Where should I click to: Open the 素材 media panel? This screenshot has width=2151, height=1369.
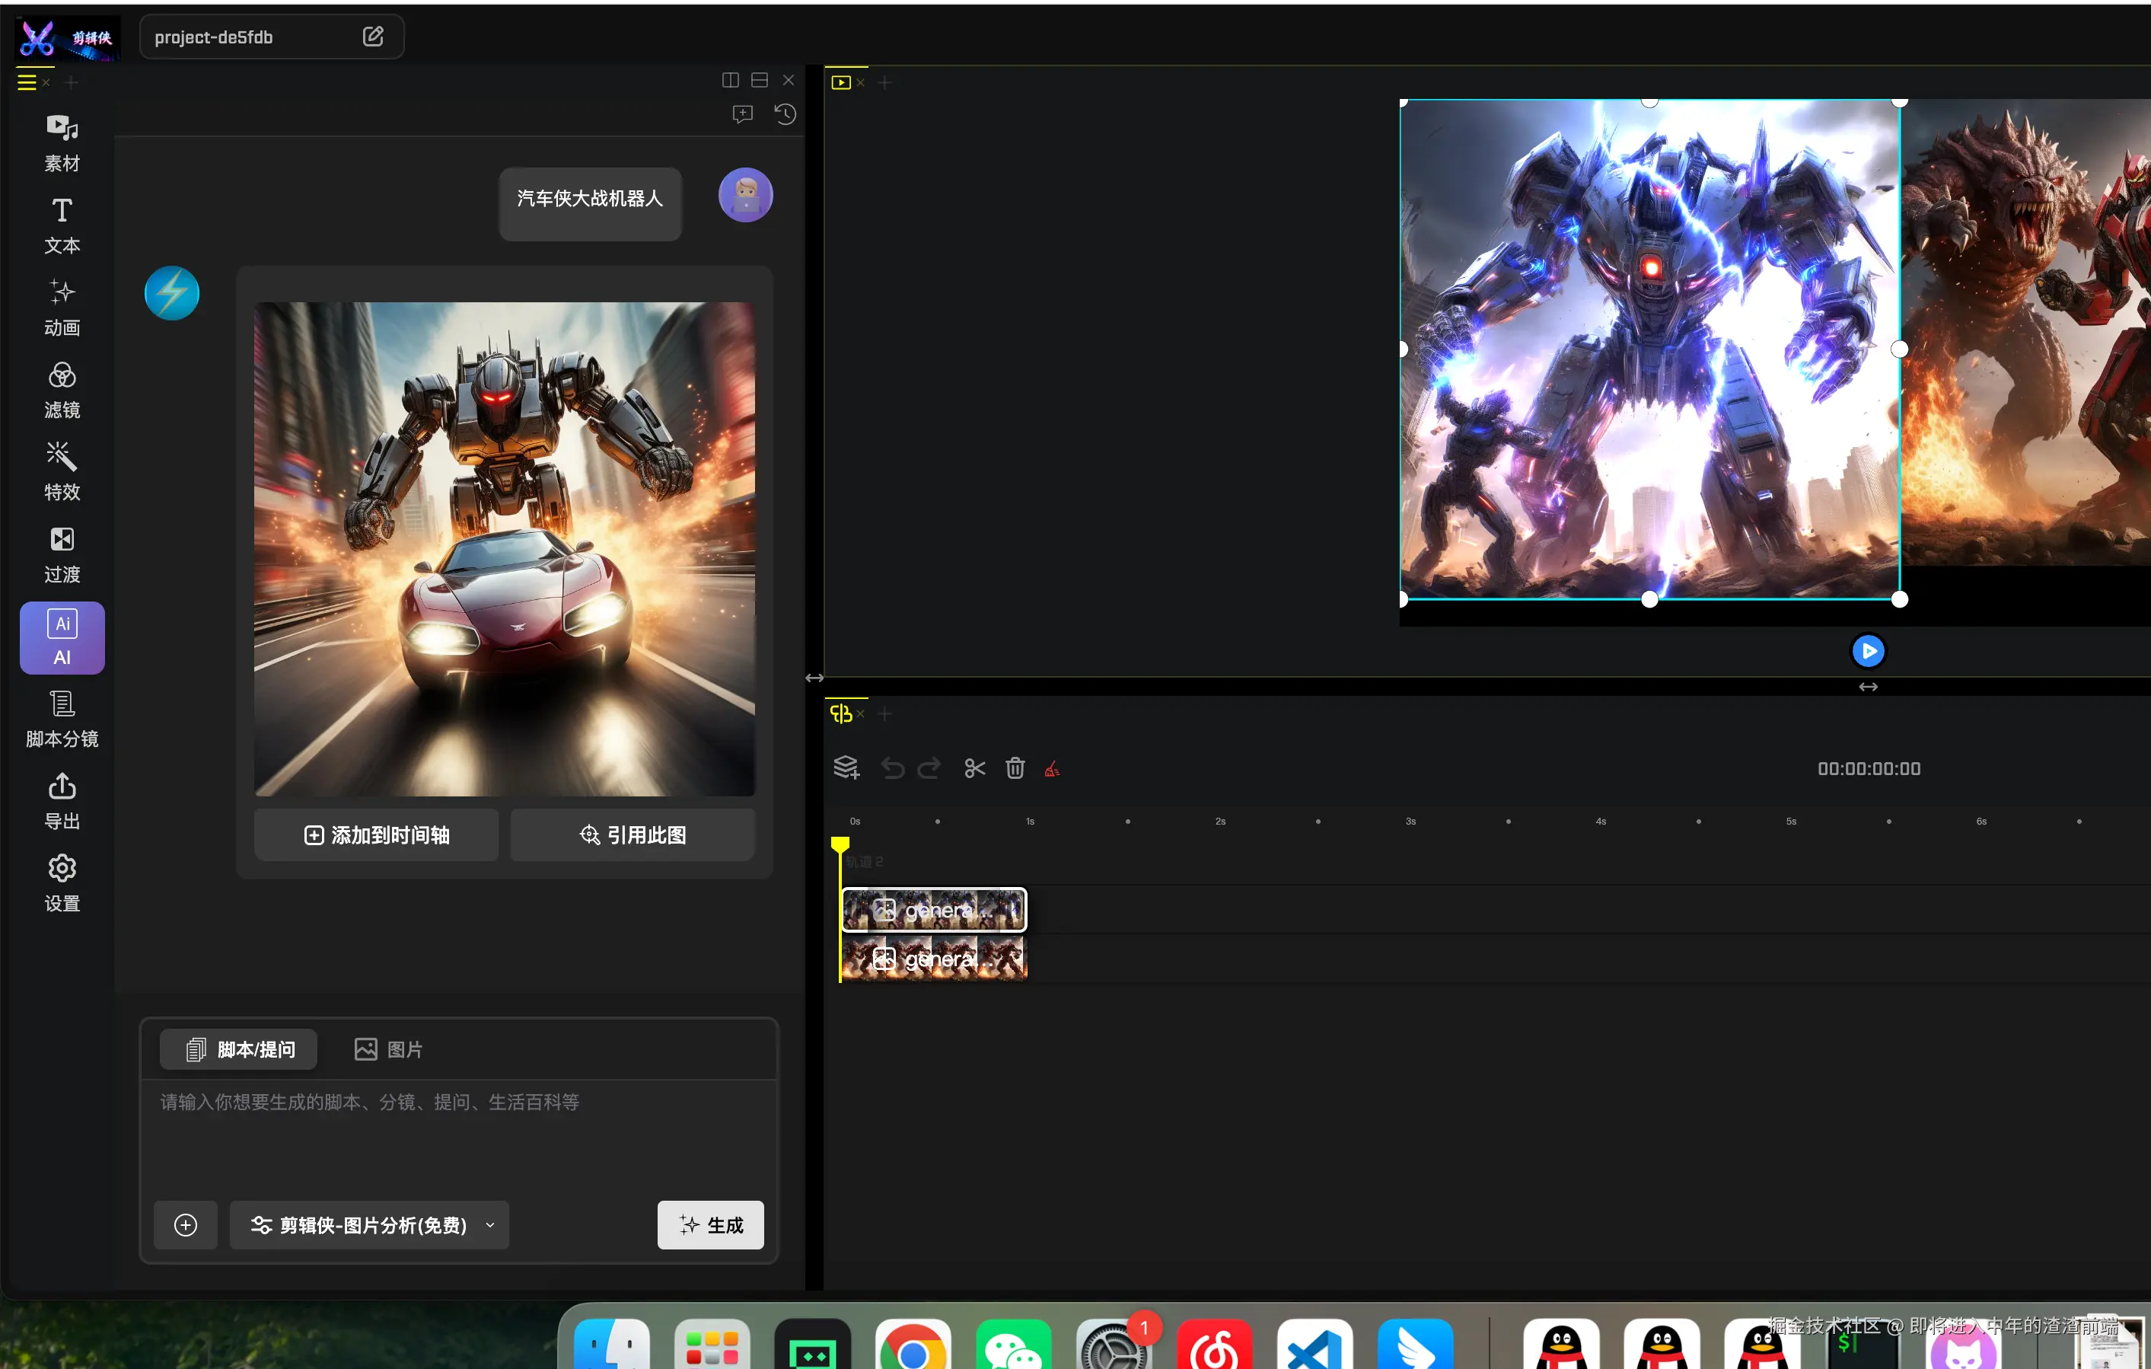tap(62, 142)
